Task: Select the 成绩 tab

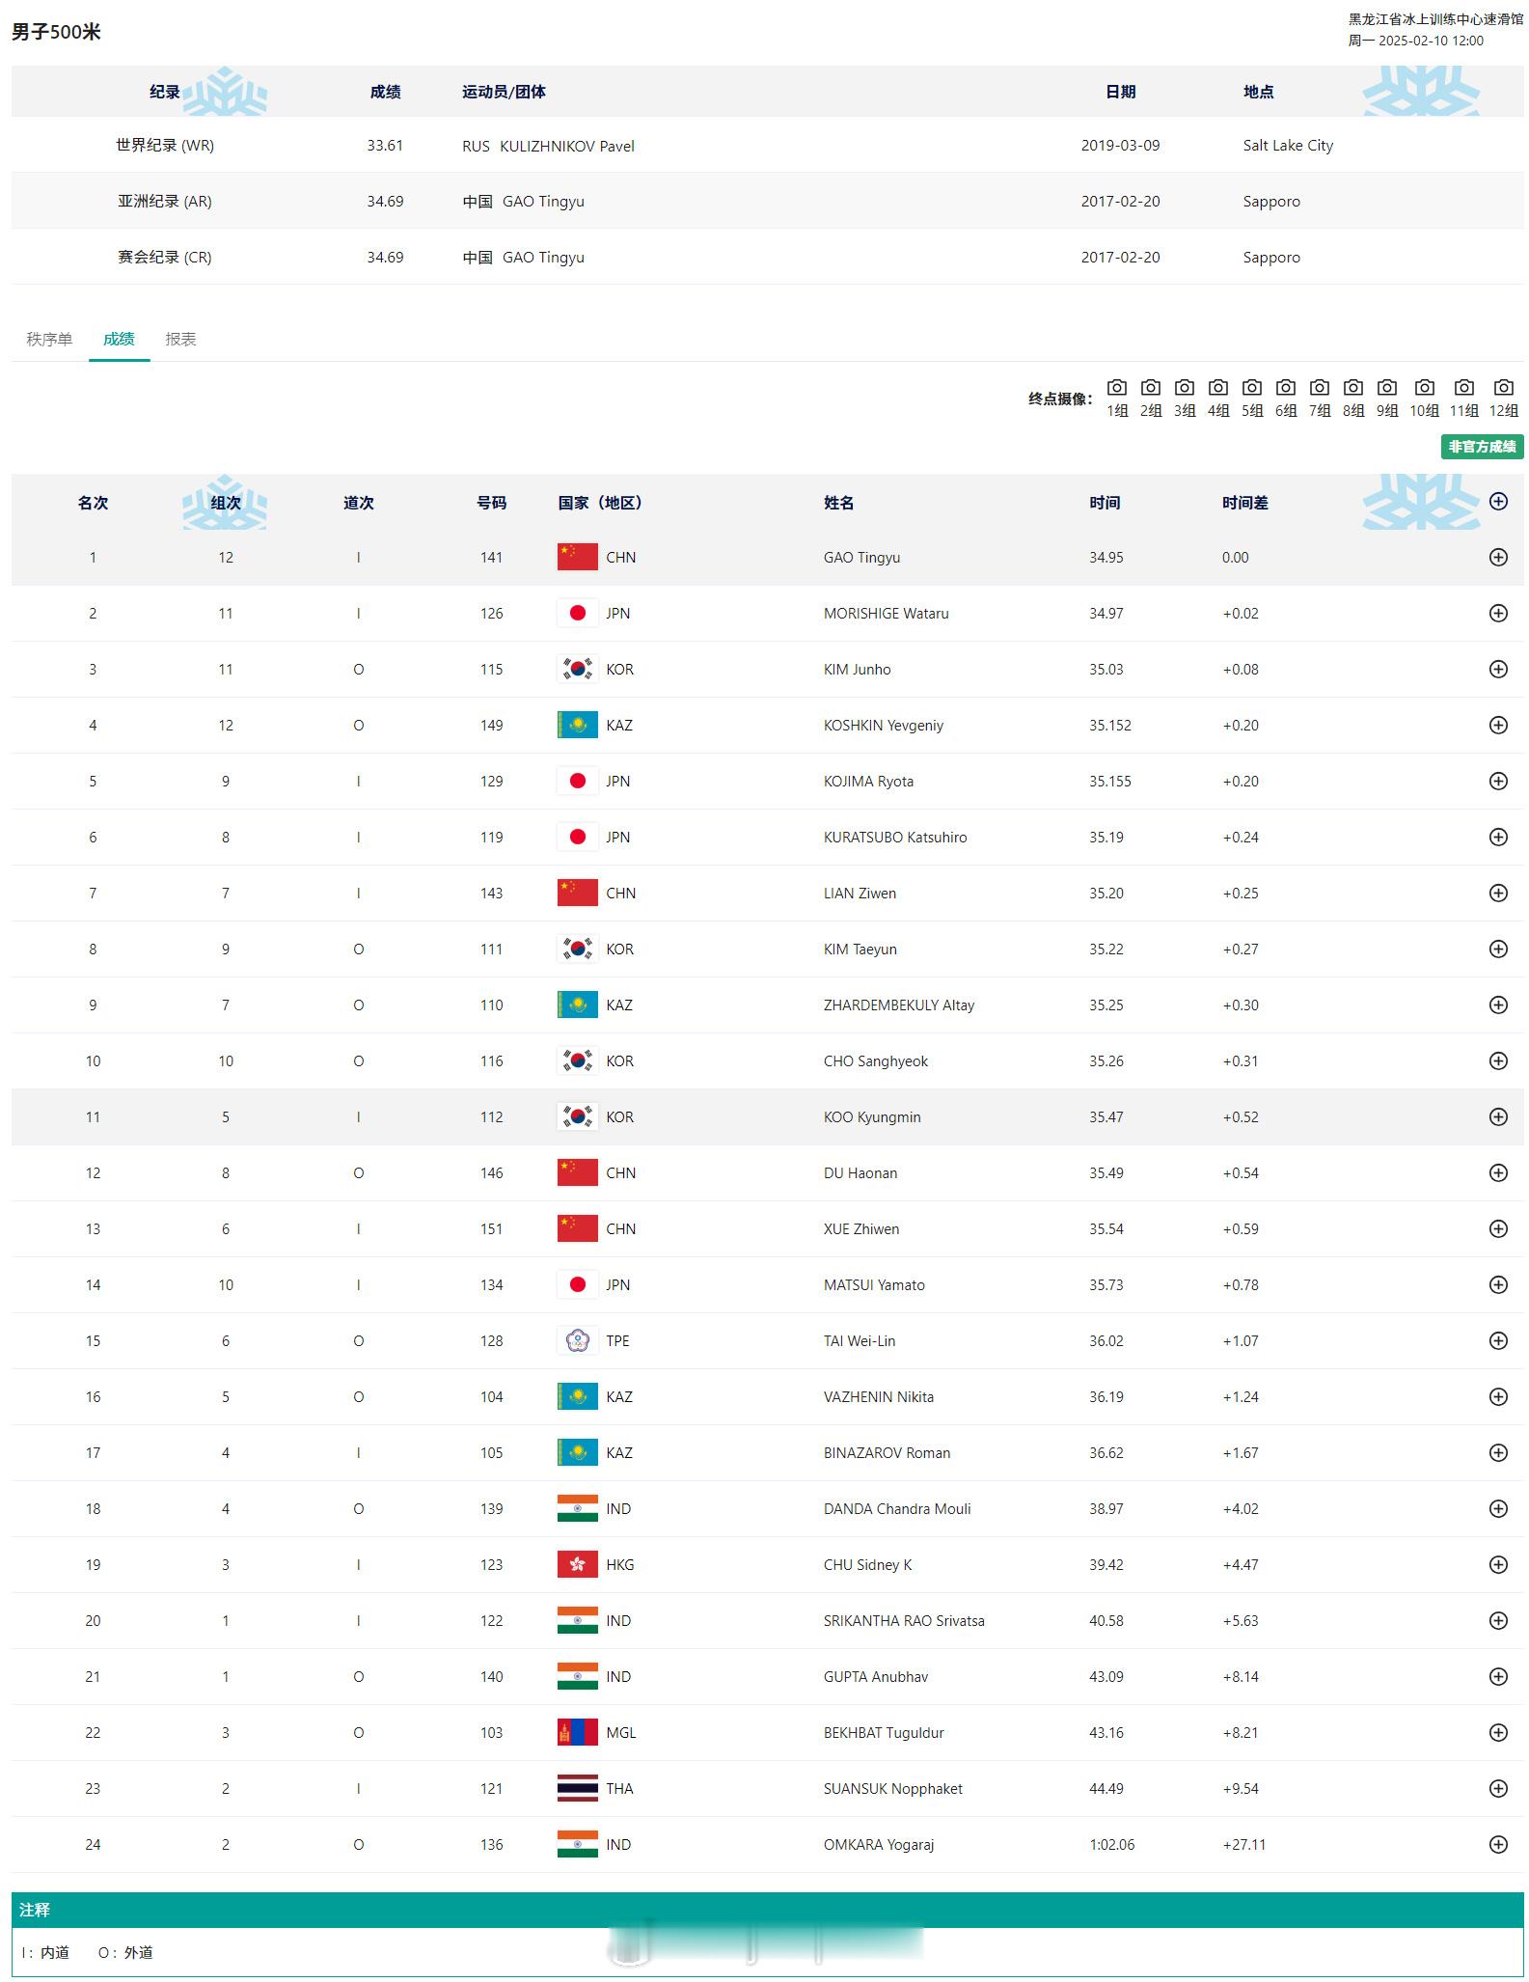Action: [x=119, y=339]
